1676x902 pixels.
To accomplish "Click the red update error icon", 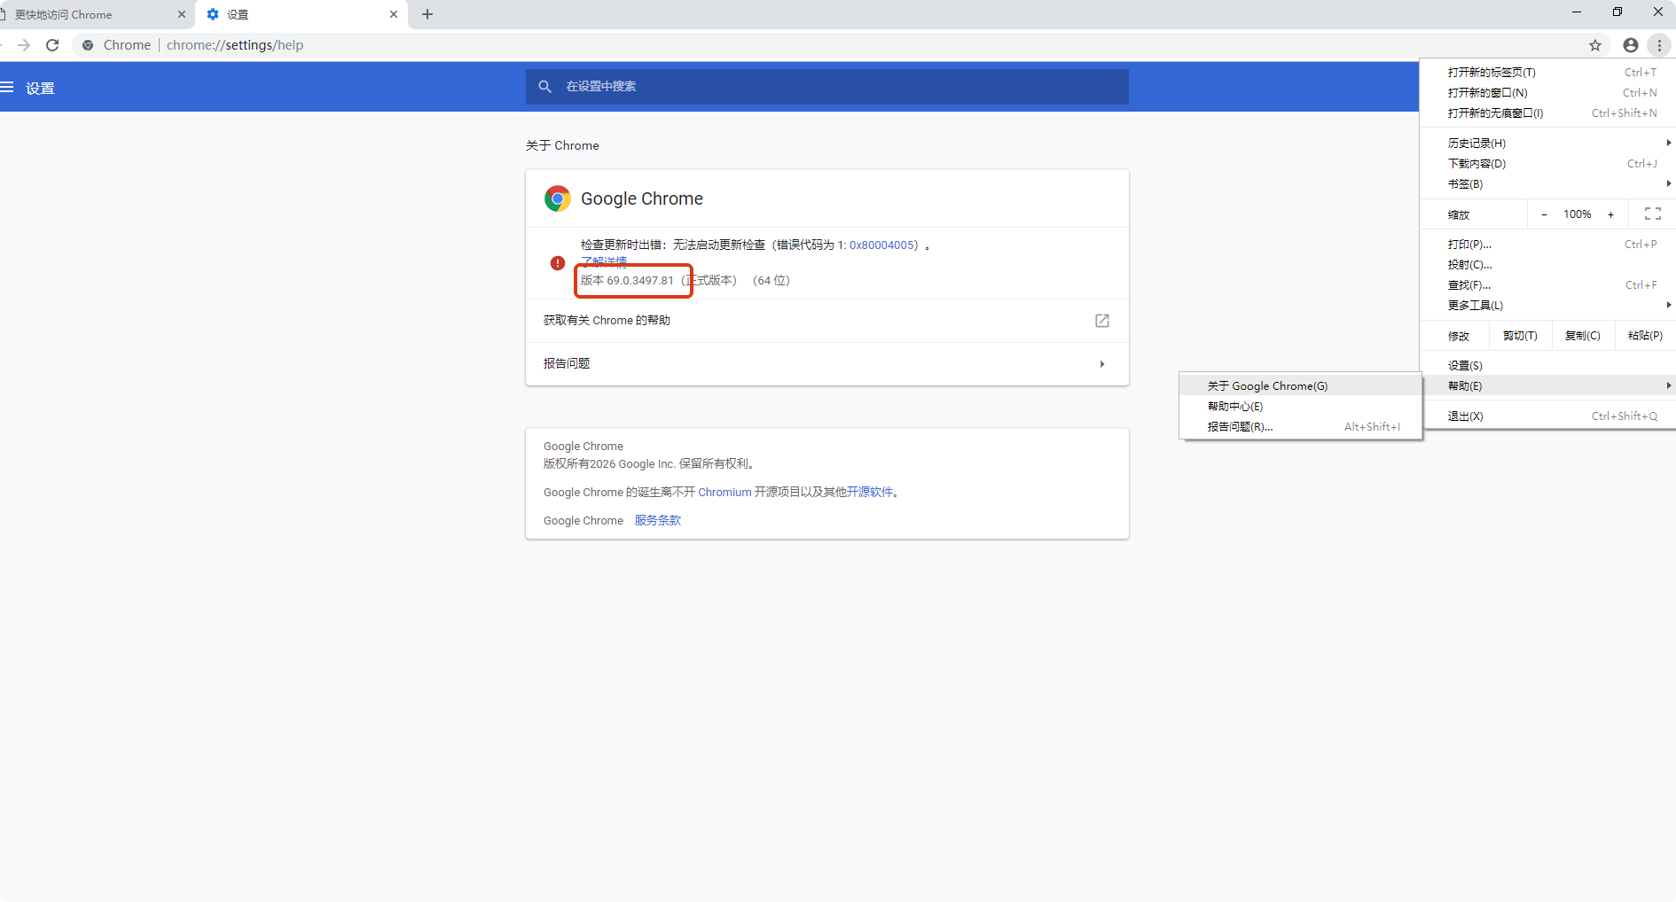I will (x=558, y=263).
